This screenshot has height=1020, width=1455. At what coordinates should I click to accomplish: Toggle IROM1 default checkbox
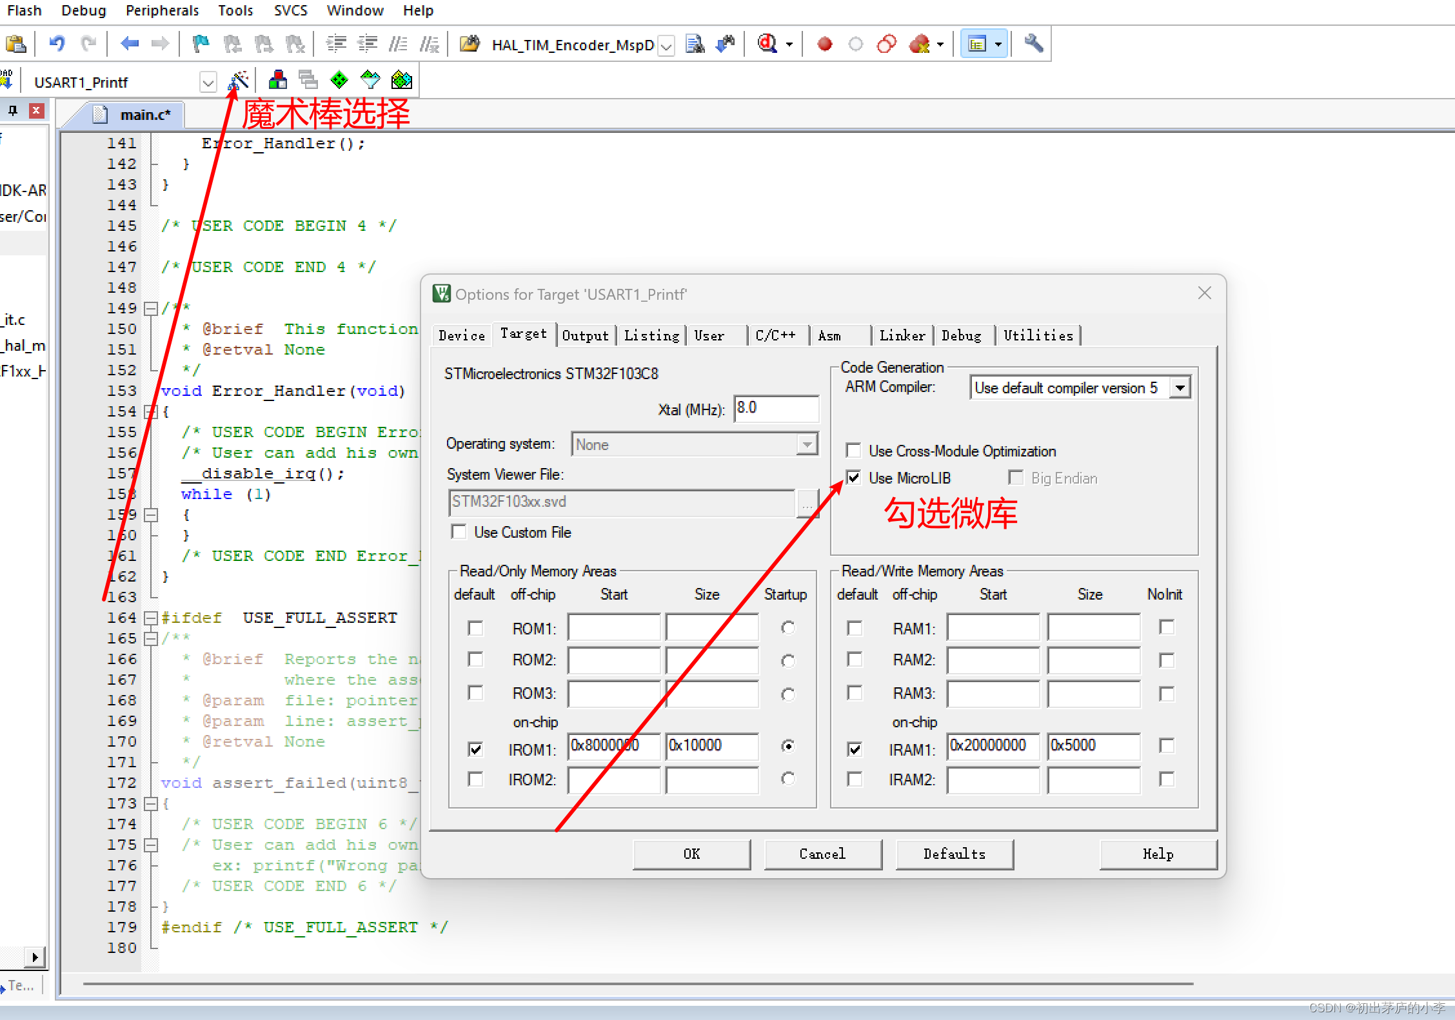click(x=475, y=749)
